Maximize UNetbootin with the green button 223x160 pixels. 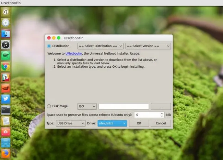59,38
